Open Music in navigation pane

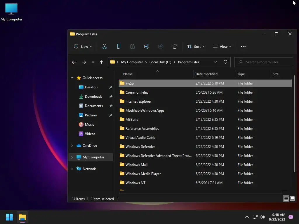89,125
